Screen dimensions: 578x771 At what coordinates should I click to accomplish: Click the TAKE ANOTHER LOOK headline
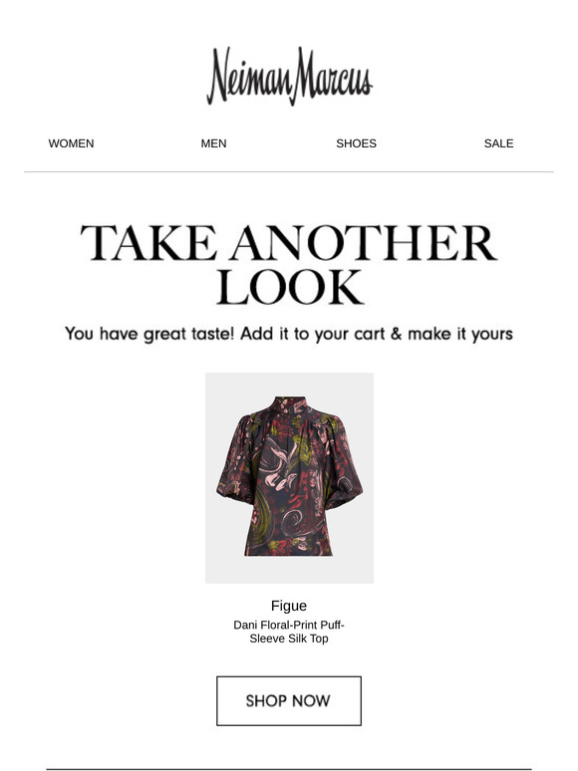coord(289,265)
